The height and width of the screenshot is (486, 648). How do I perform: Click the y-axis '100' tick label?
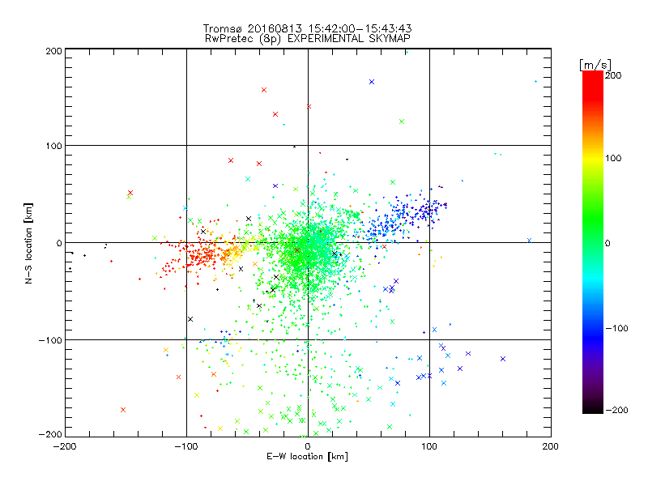53,146
